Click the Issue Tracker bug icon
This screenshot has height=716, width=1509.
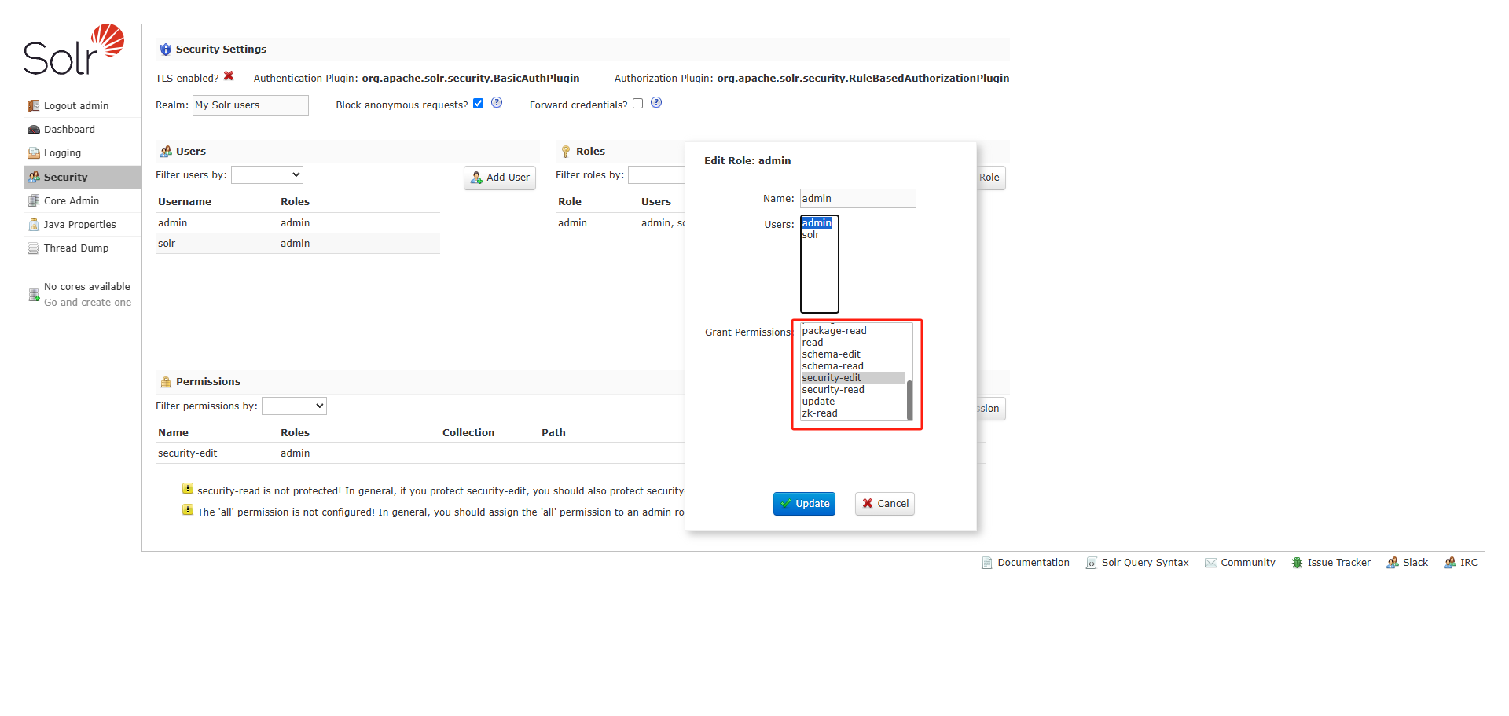click(1297, 563)
